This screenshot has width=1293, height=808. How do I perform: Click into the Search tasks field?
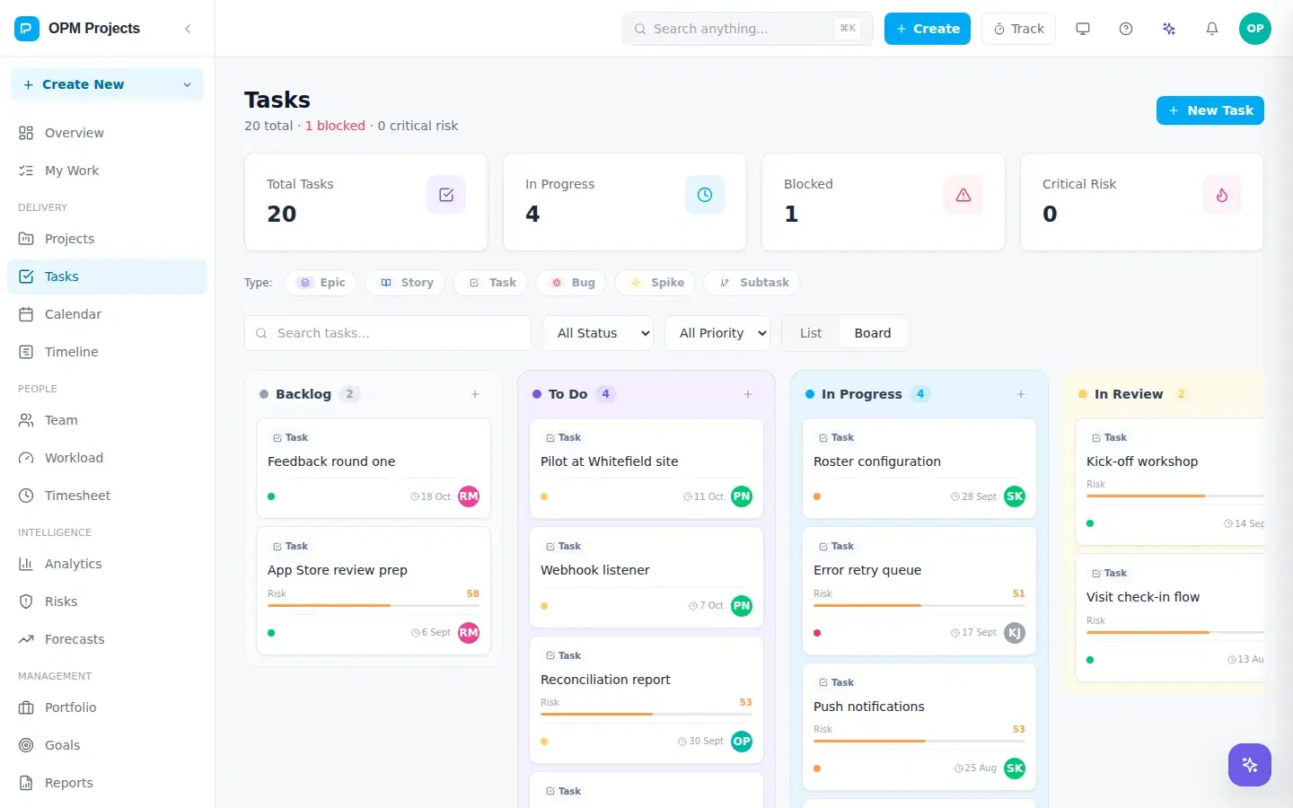pos(388,333)
